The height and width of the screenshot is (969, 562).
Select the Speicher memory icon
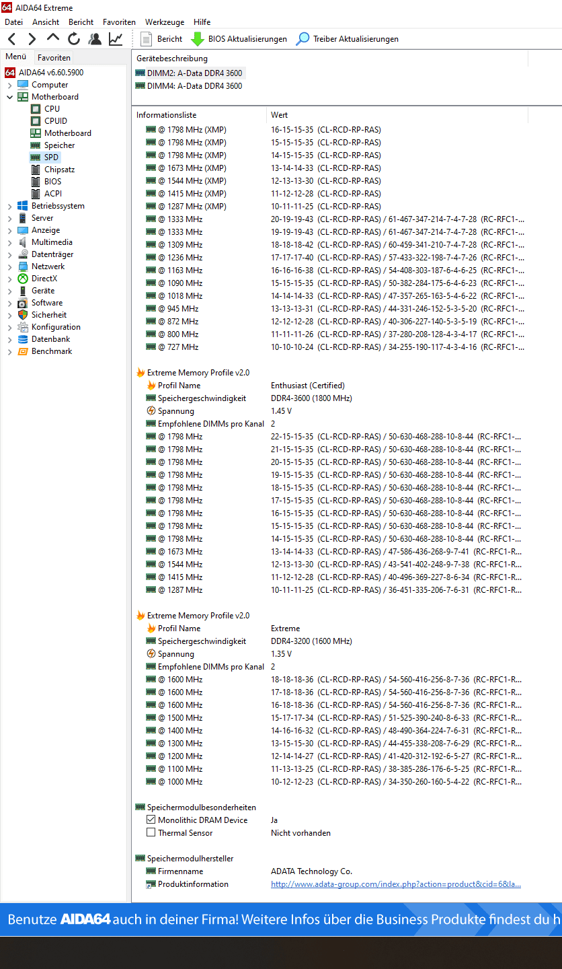click(x=36, y=145)
